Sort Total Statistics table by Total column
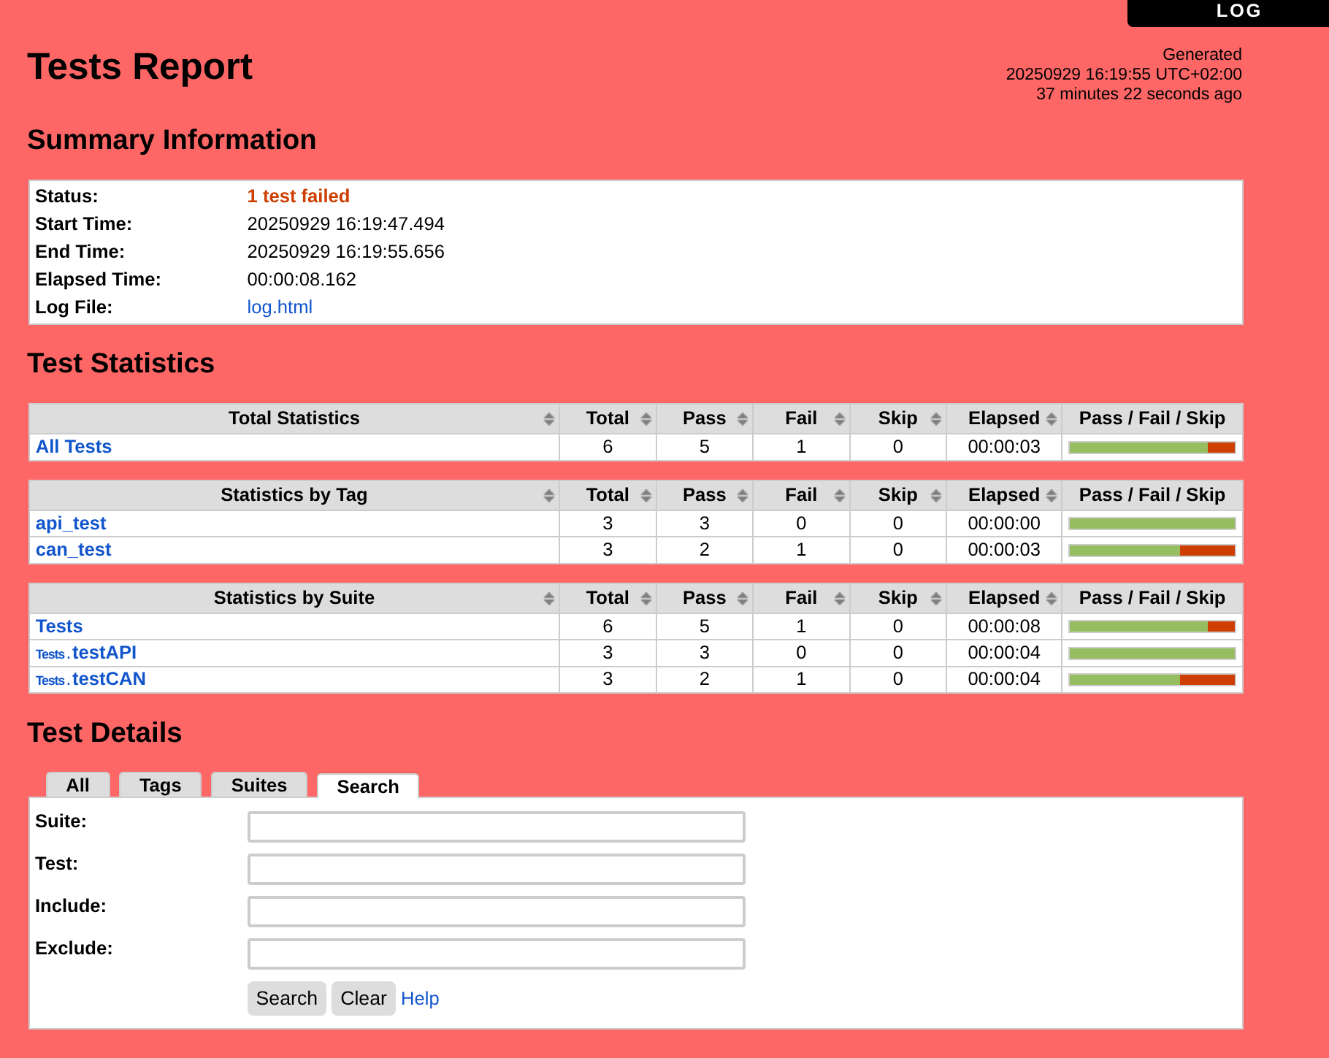Viewport: 1329px width, 1058px height. pos(608,418)
